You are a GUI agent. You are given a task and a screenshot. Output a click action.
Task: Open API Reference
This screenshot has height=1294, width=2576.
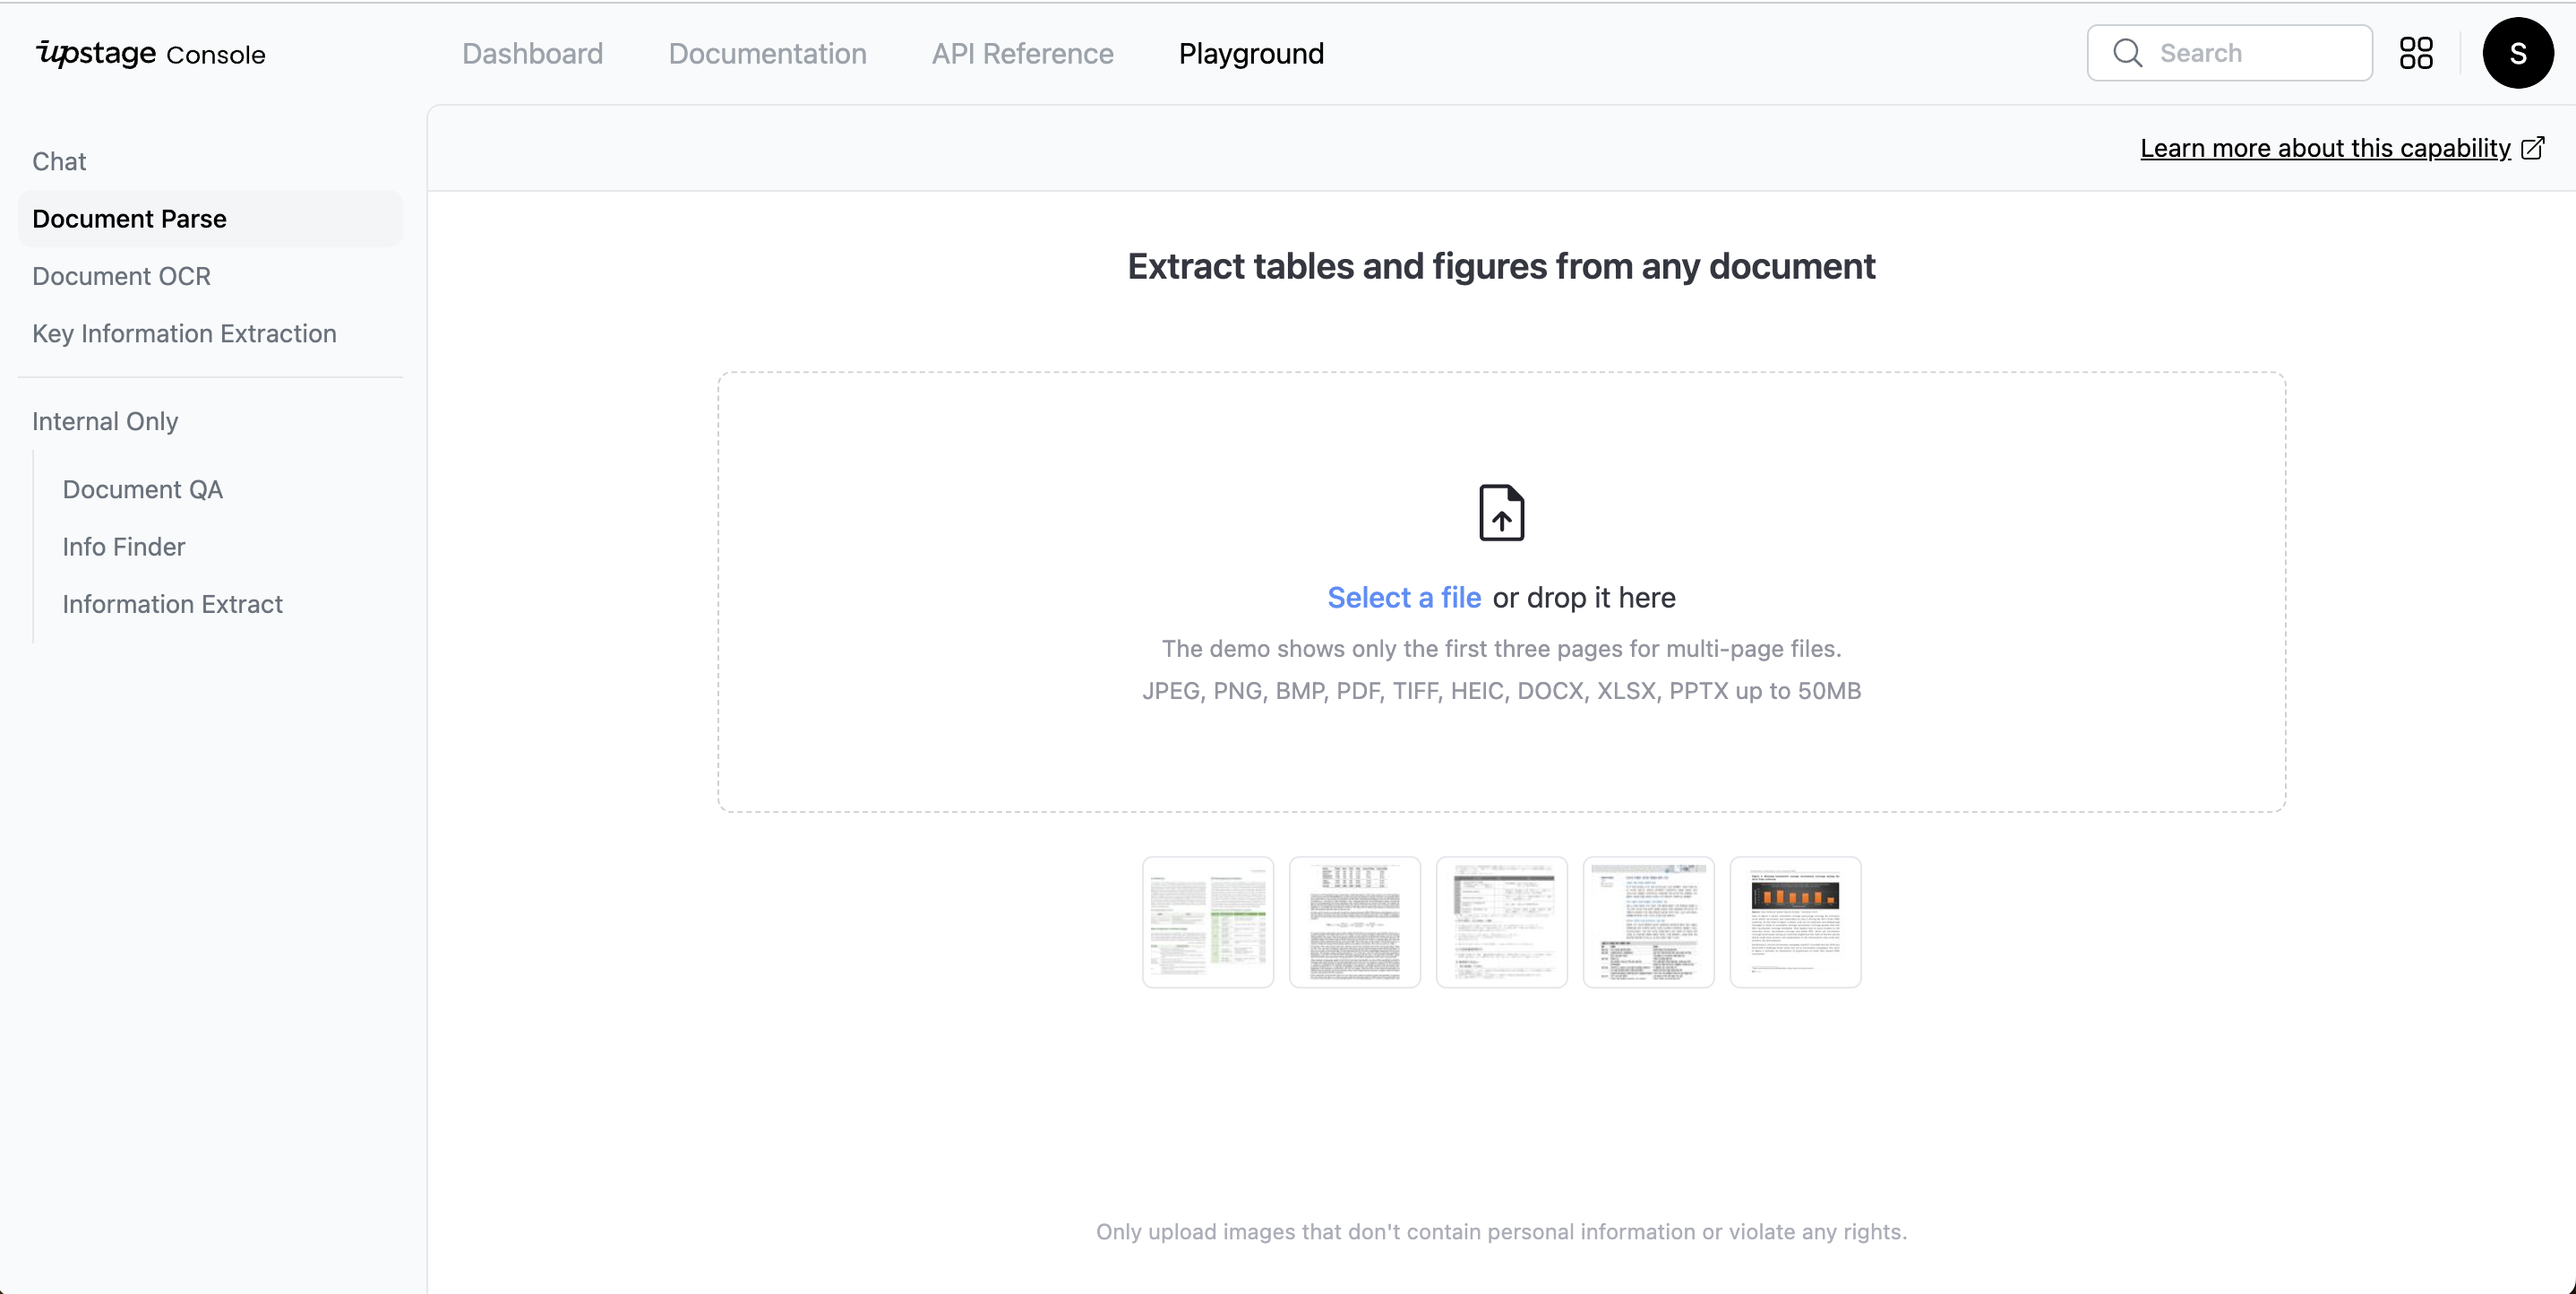[x=1022, y=53]
